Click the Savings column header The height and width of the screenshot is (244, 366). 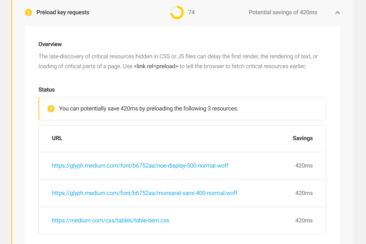click(x=303, y=138)
